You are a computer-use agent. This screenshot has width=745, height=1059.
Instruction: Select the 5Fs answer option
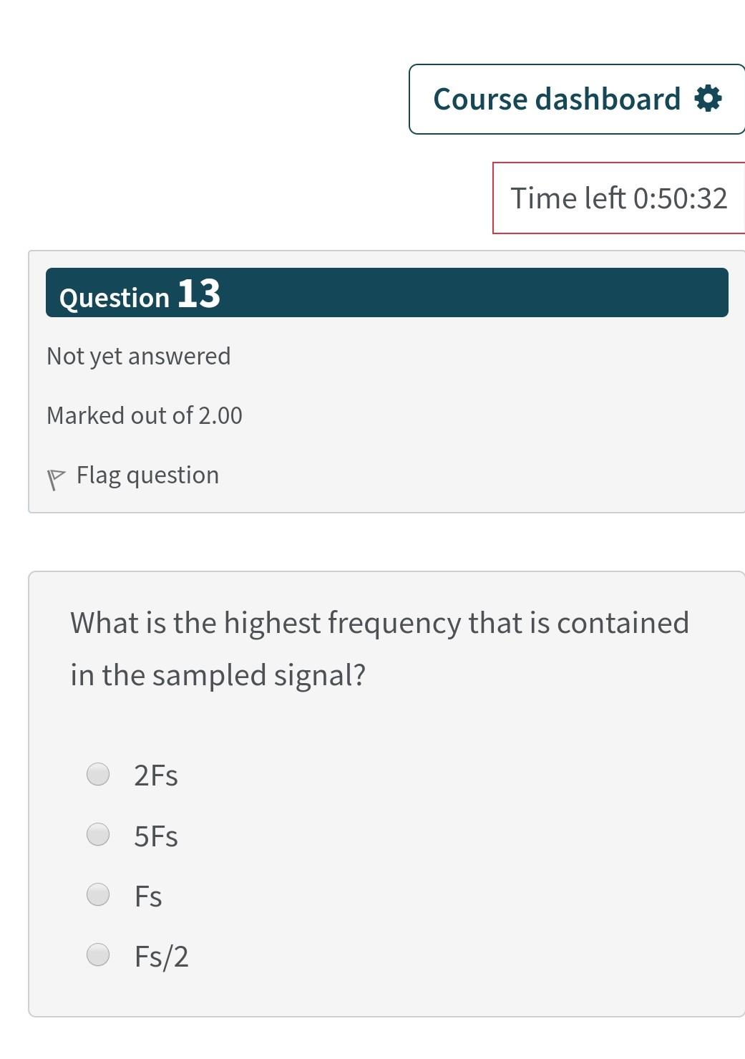[97, 833]
